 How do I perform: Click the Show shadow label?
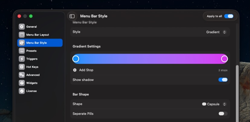[x=83, y=80]
